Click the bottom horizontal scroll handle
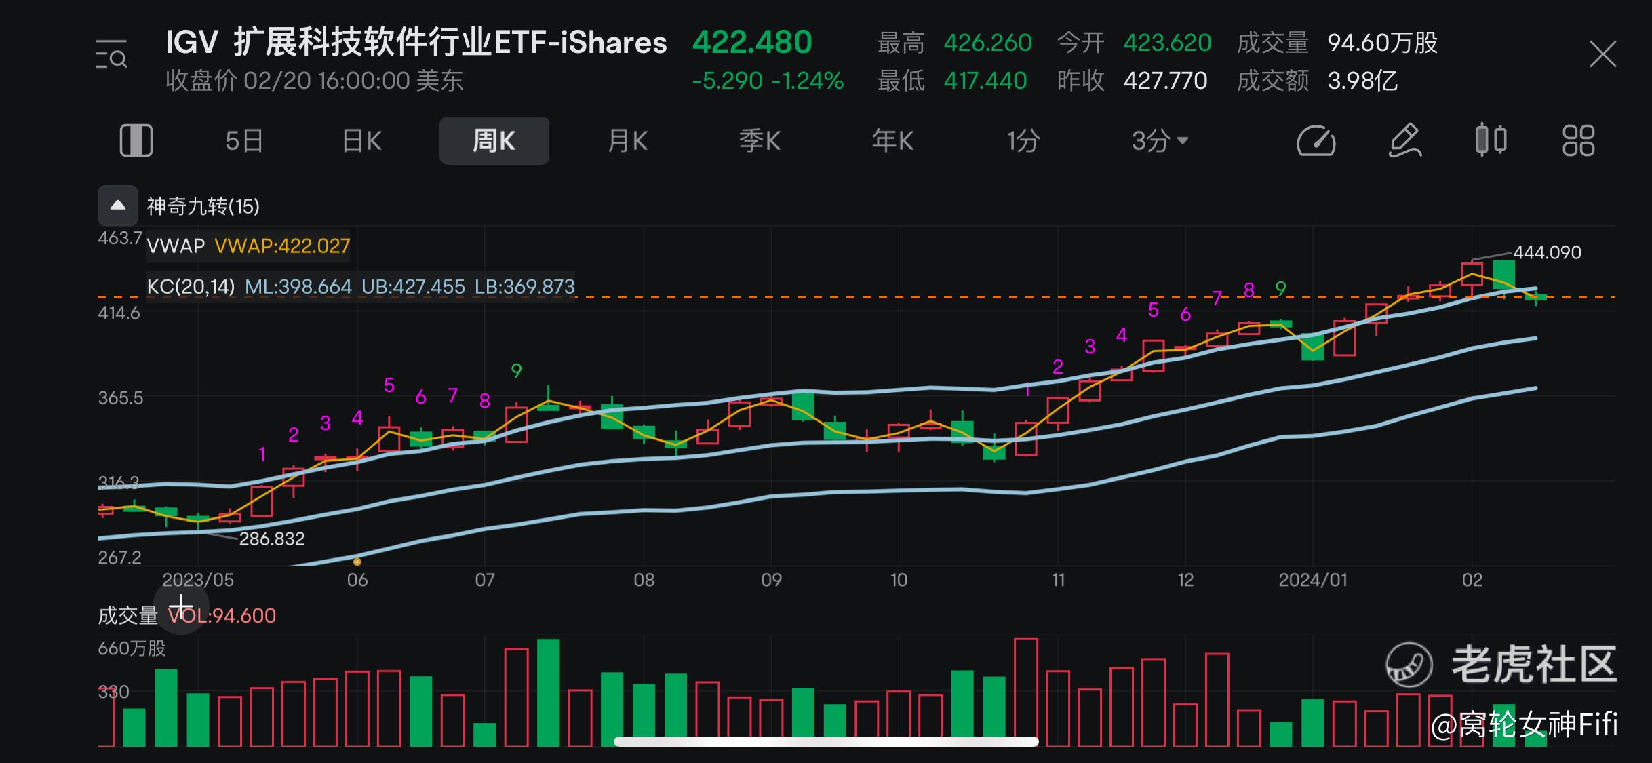This screenshot has width=1652, height=763. [826, 741]
